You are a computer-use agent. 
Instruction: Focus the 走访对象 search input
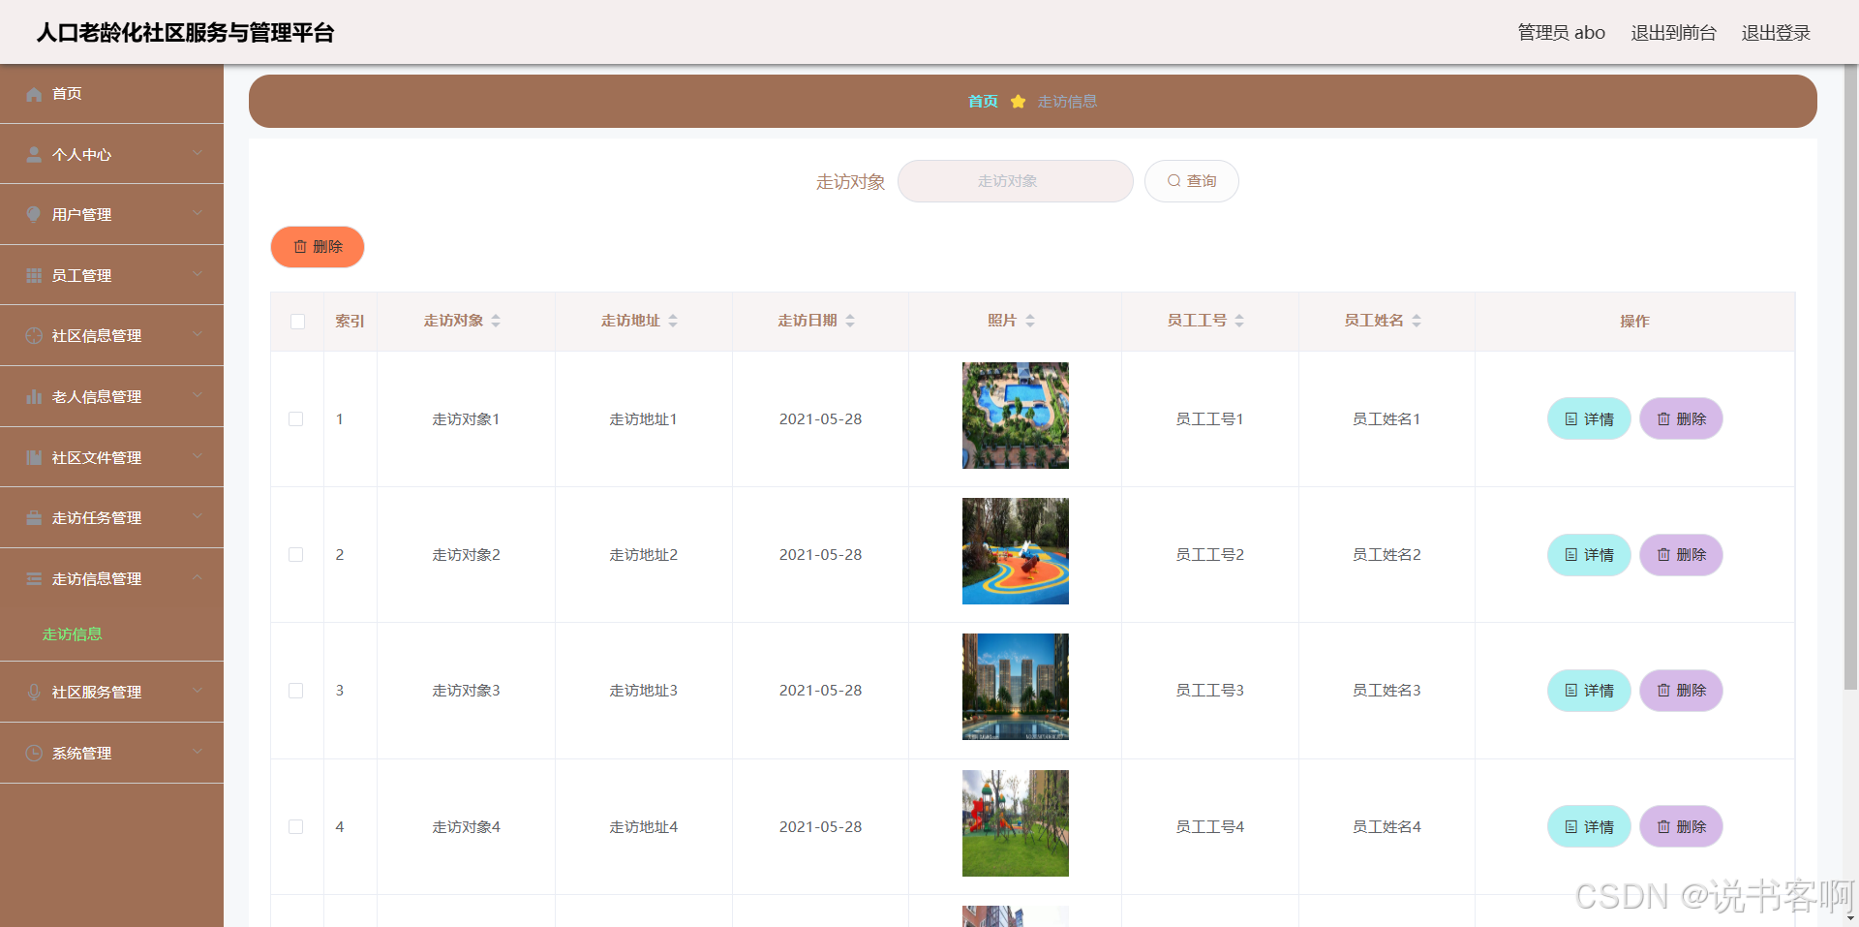[1015, 181]
